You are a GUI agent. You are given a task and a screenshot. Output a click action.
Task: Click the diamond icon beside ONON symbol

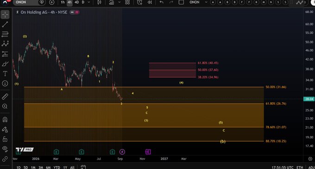(42, 2)
